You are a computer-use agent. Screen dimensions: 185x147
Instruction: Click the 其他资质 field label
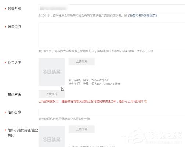[14, 94]
